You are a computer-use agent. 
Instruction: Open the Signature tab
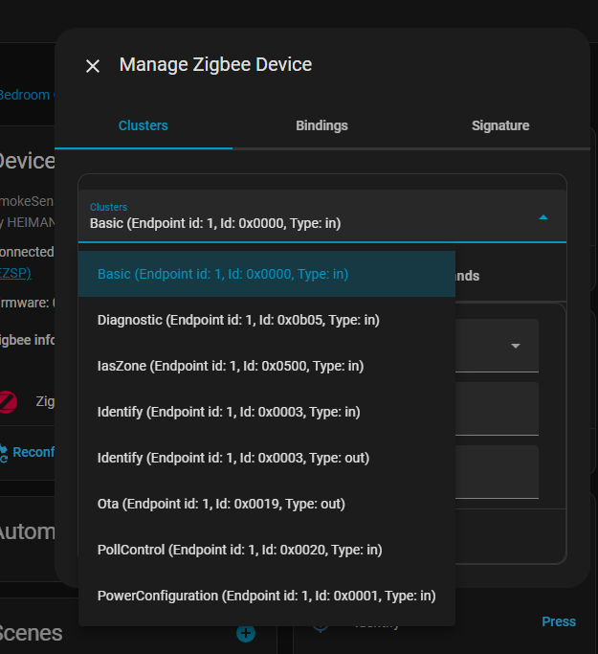pyautogui.click(x=499, y=125)
